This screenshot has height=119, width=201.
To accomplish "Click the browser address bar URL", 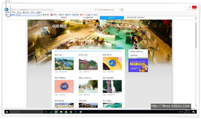I will click(x=33, y=10).
